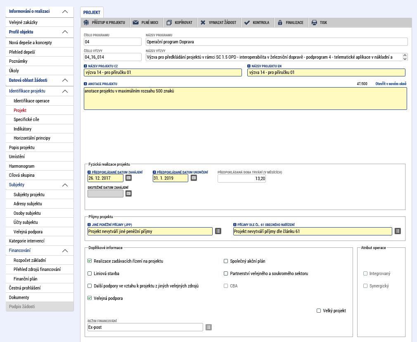Viewport: 417px width, 342px height.
Task: Open the Jiné peněžní příjmy combo field
Action: pos(150,231)
